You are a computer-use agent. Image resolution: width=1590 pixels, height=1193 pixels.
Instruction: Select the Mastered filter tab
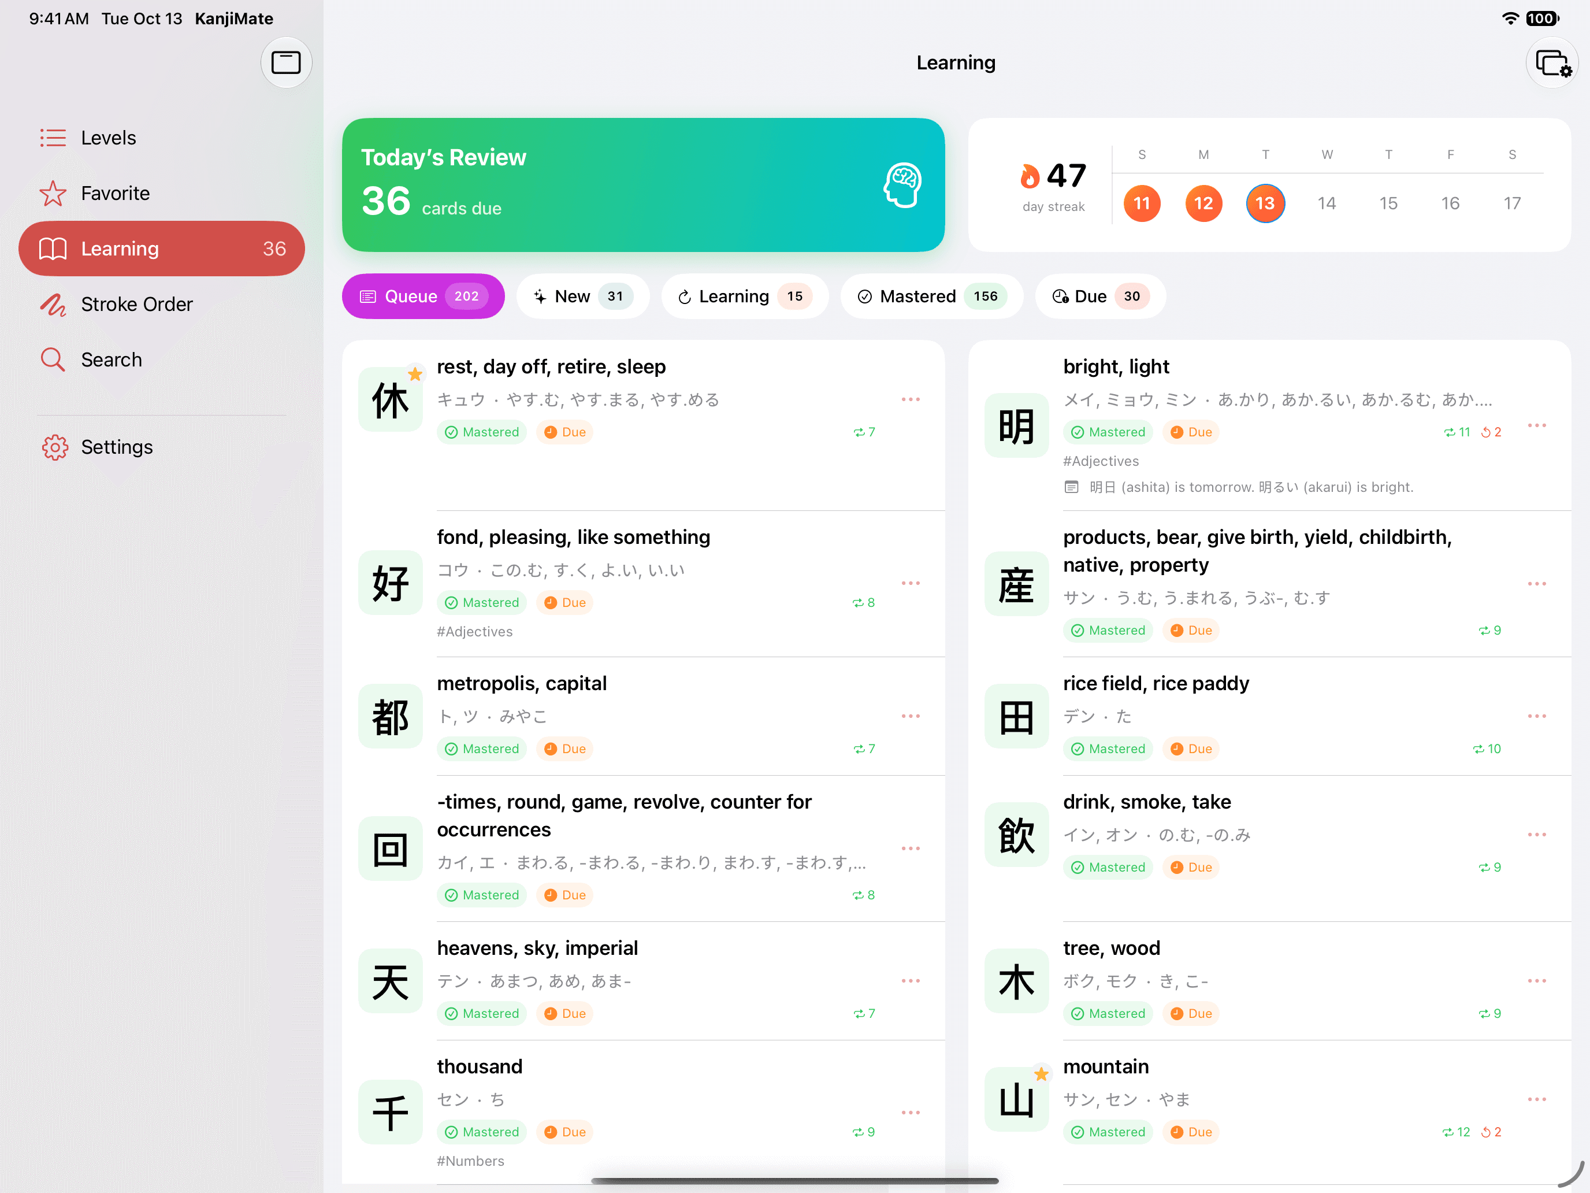(931, 297)
